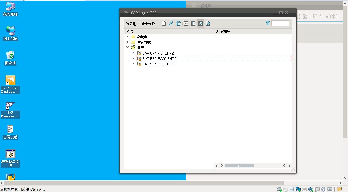Click the Find Next binoculars-plus icon
This screenshot has height=192, width=348.
tap(305, 16)
